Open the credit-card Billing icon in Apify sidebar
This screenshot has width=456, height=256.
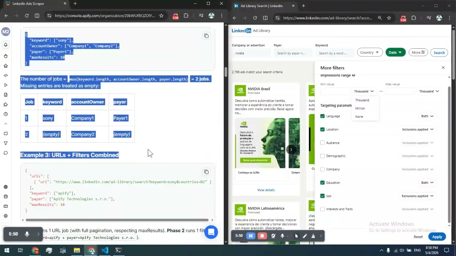click(6, 206)
